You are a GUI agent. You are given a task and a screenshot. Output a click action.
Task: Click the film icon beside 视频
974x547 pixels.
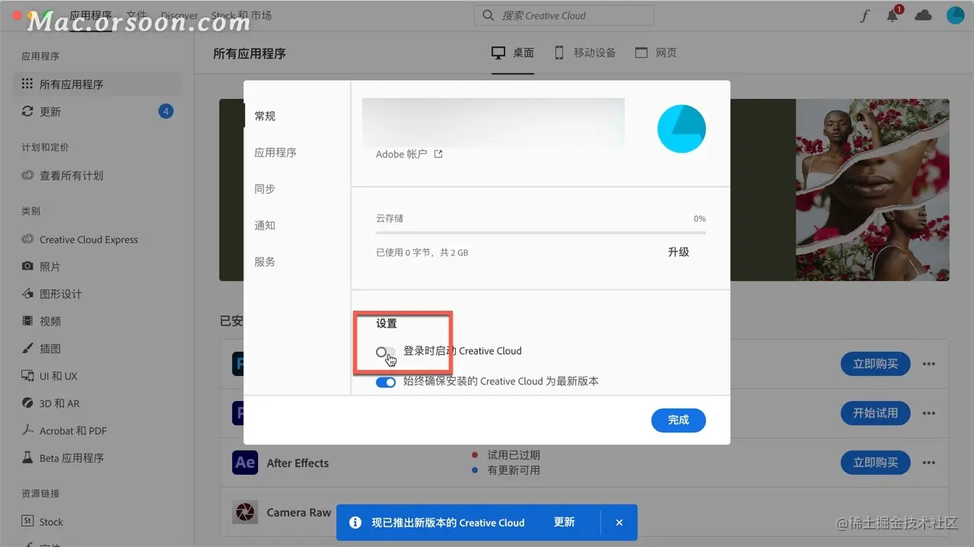tap(27, 321)
